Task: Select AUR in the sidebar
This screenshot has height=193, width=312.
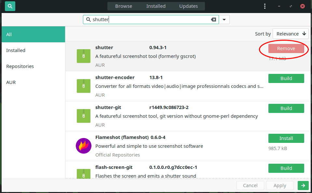Action: tap(11, 82)
